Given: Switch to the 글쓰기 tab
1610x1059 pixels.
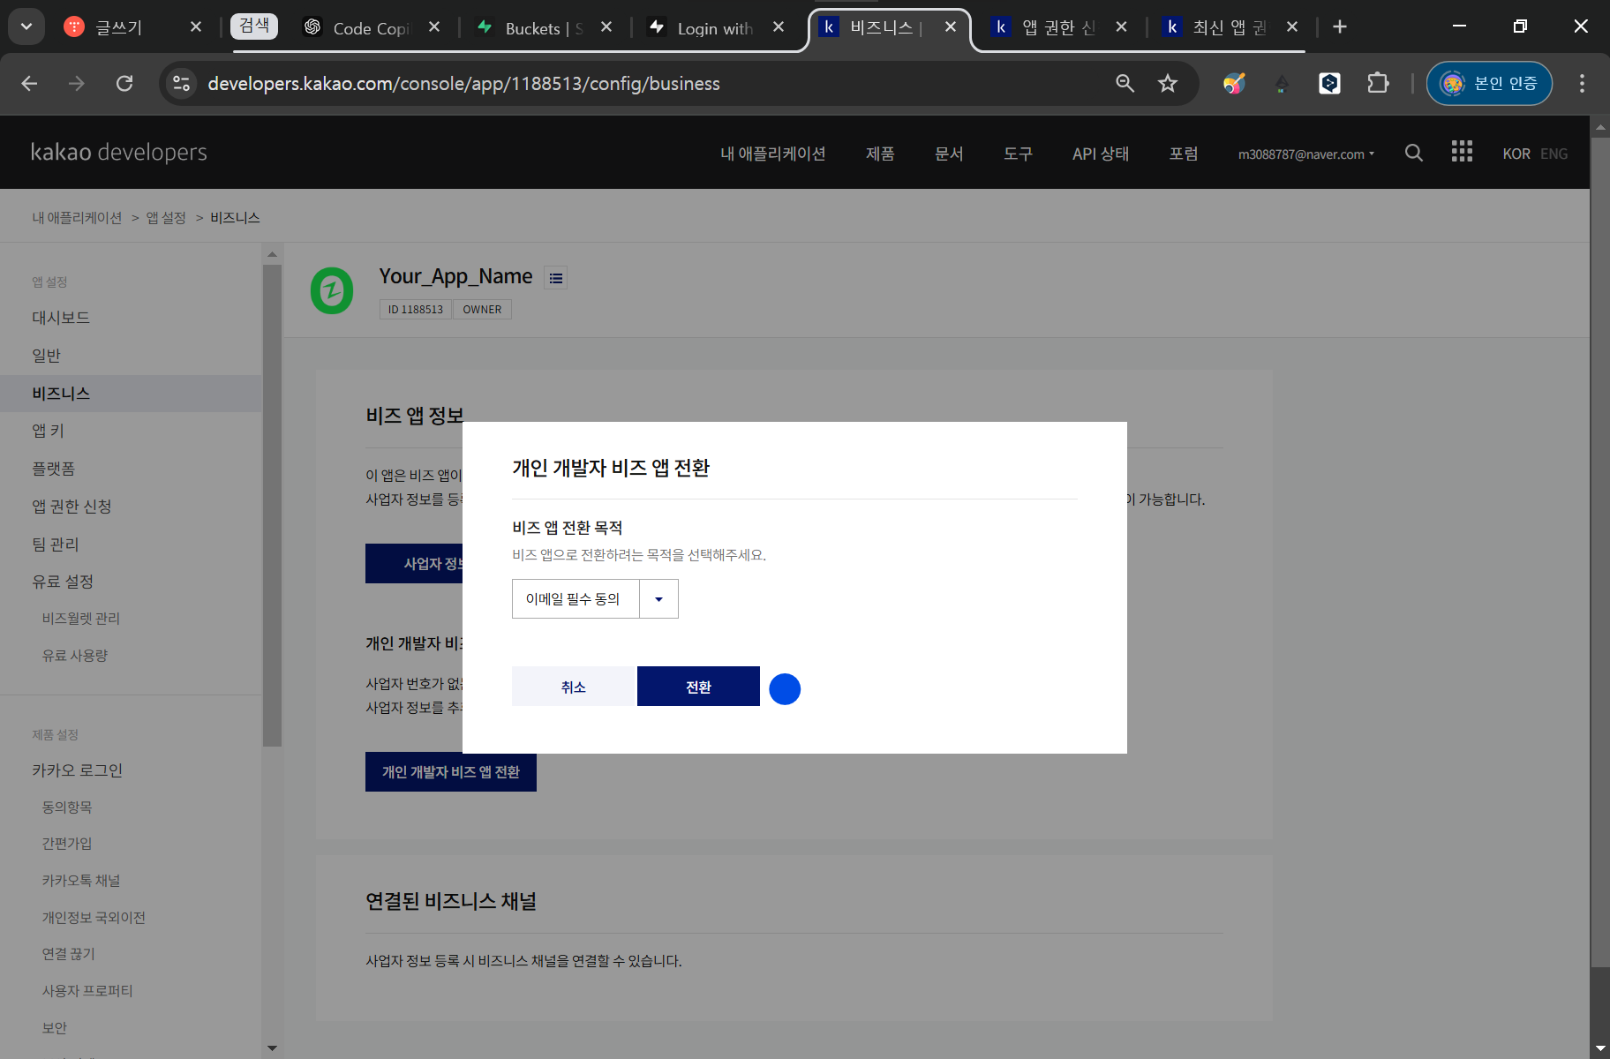Looking at the screenshot, I should 118,27.
